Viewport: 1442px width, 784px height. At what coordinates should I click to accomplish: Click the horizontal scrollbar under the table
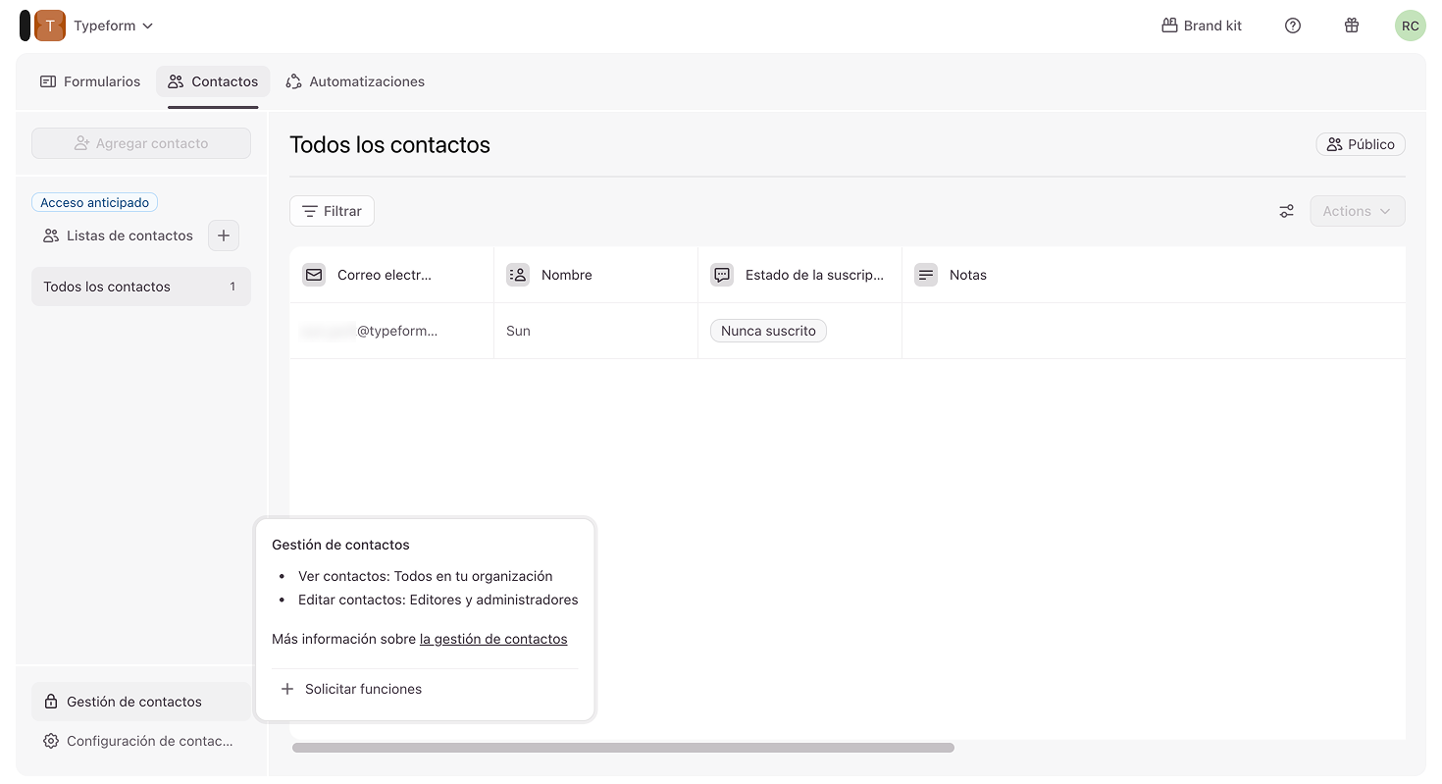click(x=623, y=748)
